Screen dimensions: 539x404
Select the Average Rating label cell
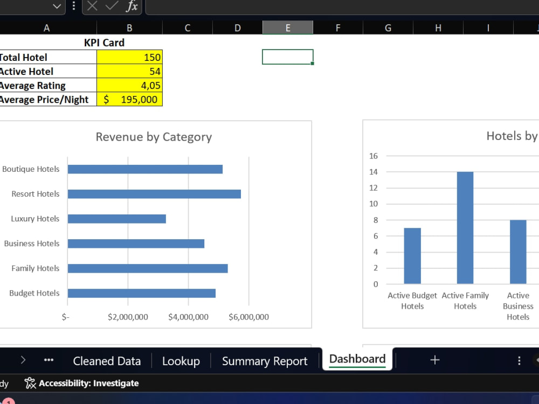click(48, 86)
